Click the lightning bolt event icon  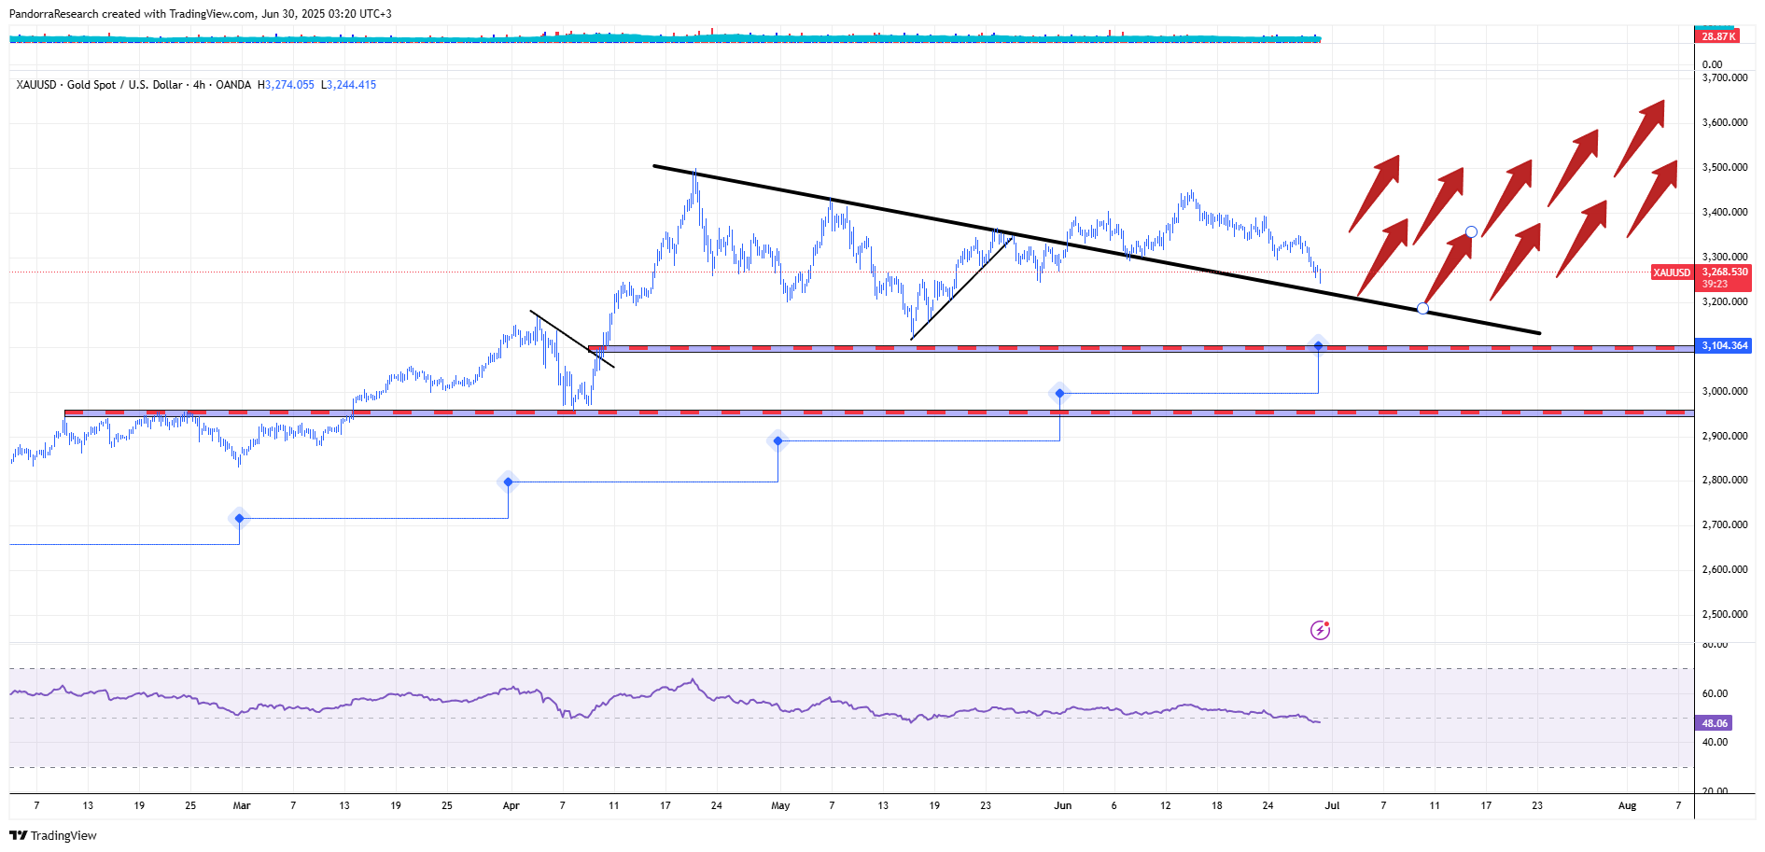pos(1320,631)
